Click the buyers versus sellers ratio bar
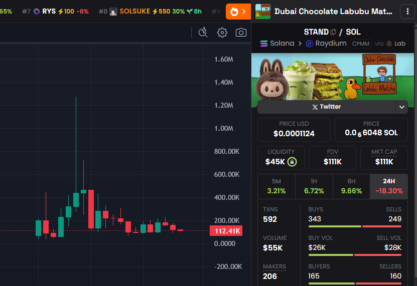The height and width of the screenshot is (286, 417). 355,283
